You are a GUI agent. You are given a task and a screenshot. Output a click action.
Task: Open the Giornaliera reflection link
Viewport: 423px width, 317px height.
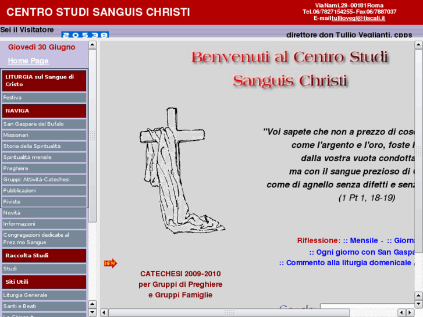(401, 241)
